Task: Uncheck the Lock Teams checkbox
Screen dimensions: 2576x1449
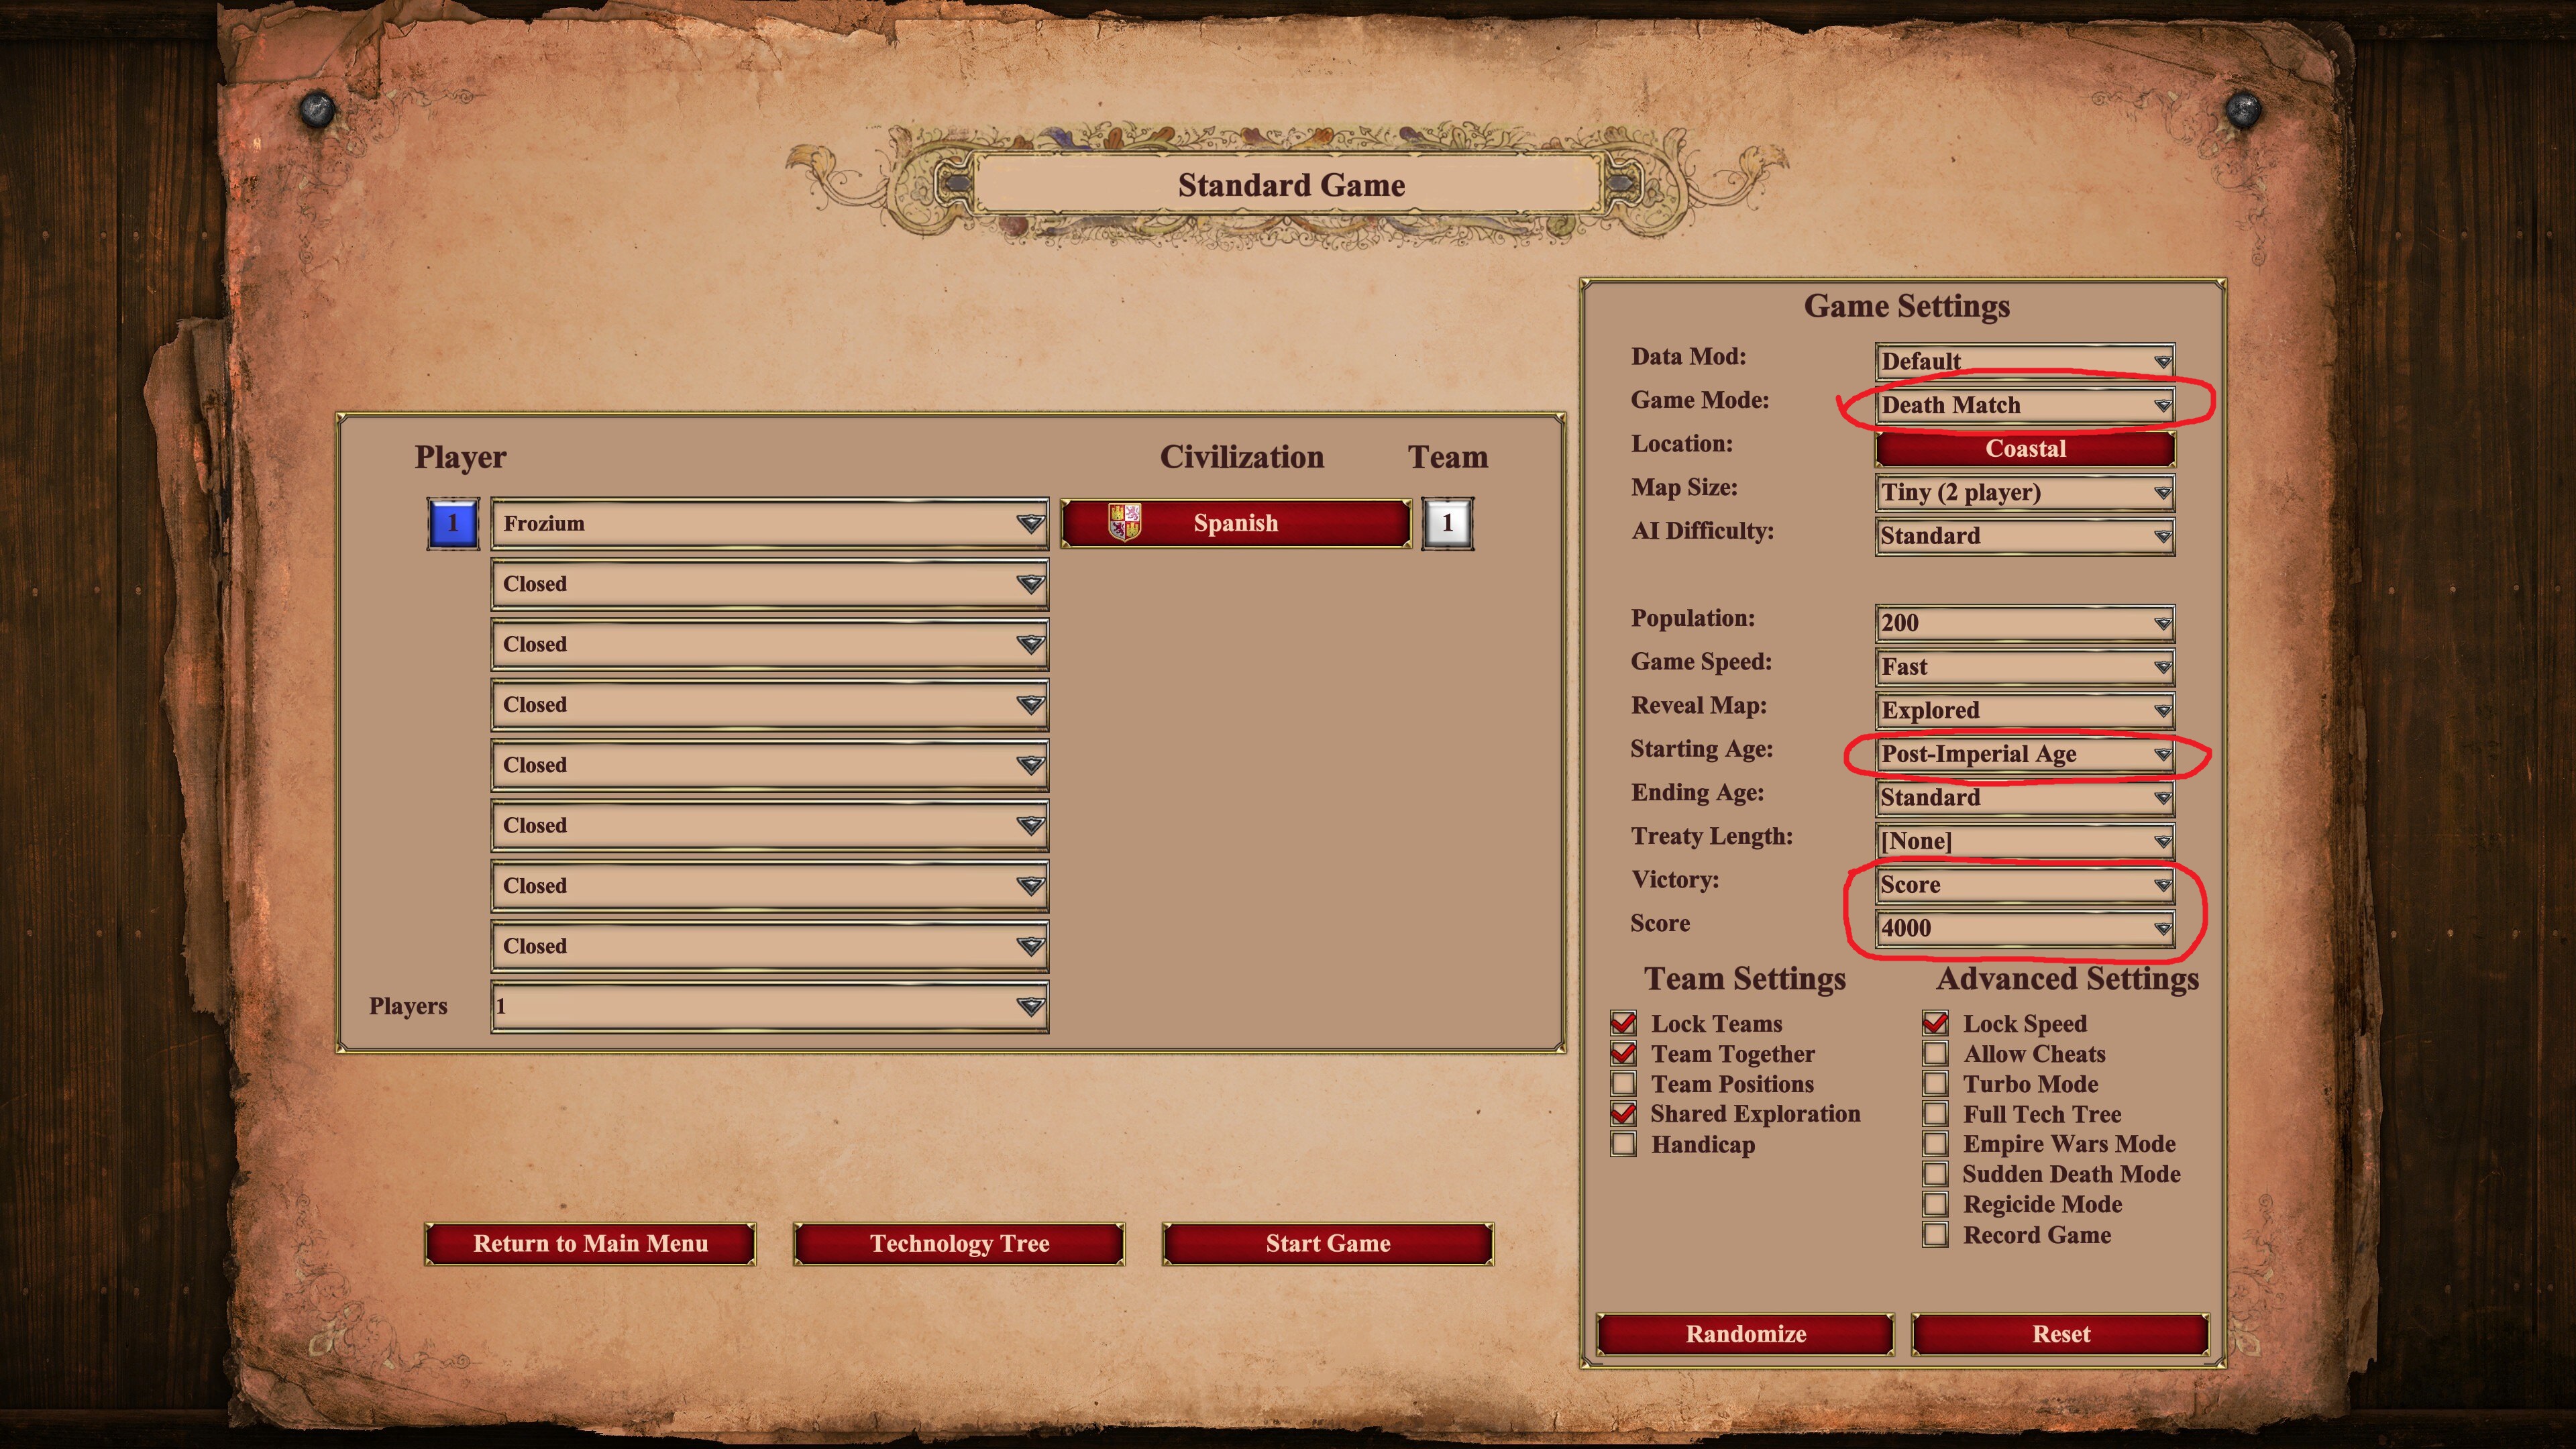Action: click(x=1624, y=1023)
